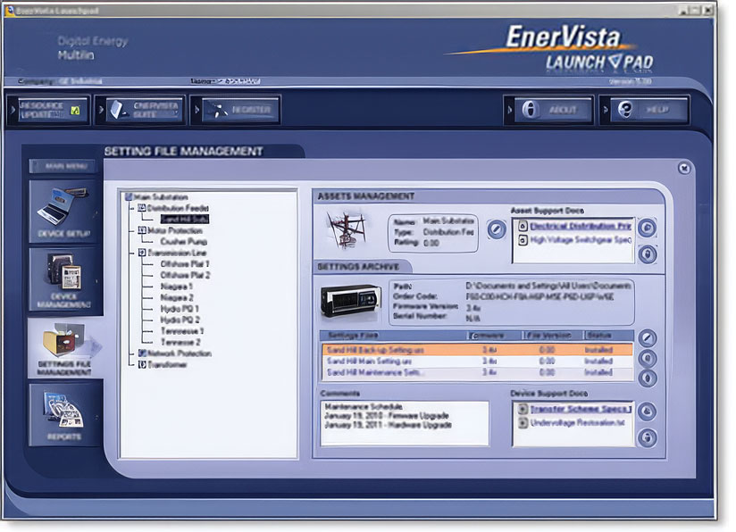
Task: Click the round button beside Sand Hill Main Setting row
Action: (648, 358)
